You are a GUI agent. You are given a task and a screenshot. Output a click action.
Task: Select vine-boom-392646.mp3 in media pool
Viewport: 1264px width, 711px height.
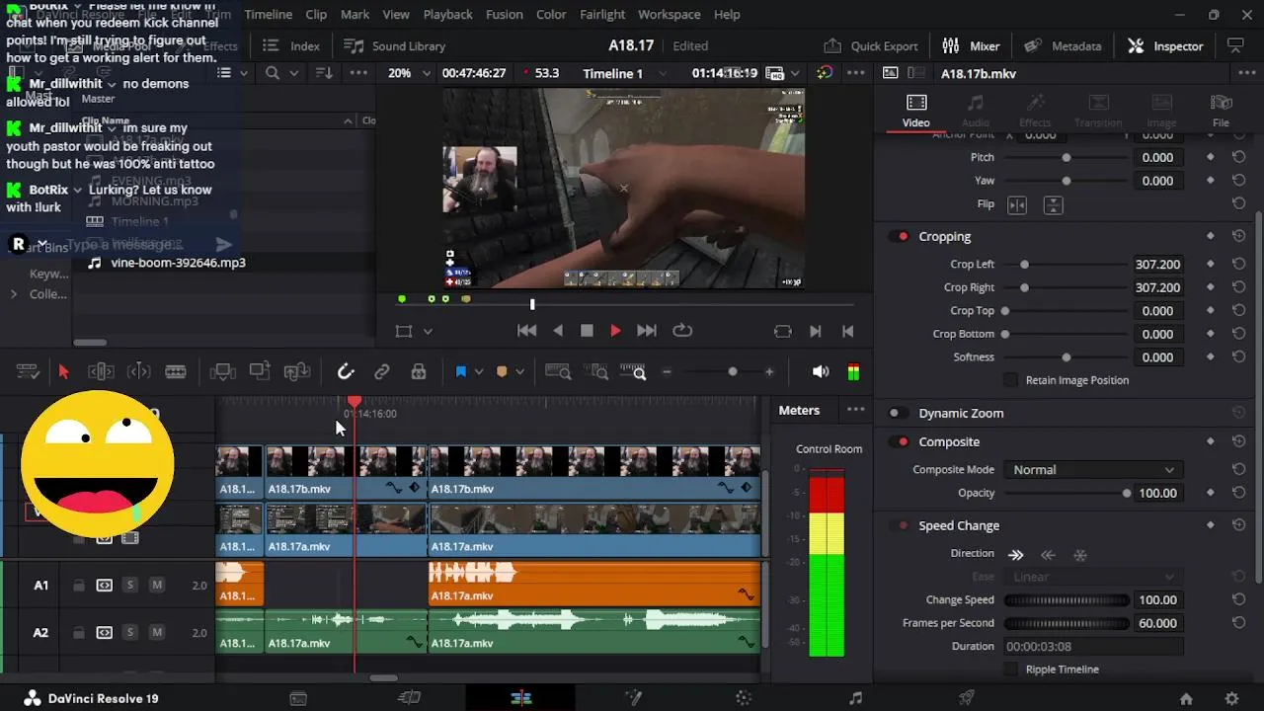(x=179, y=263)
